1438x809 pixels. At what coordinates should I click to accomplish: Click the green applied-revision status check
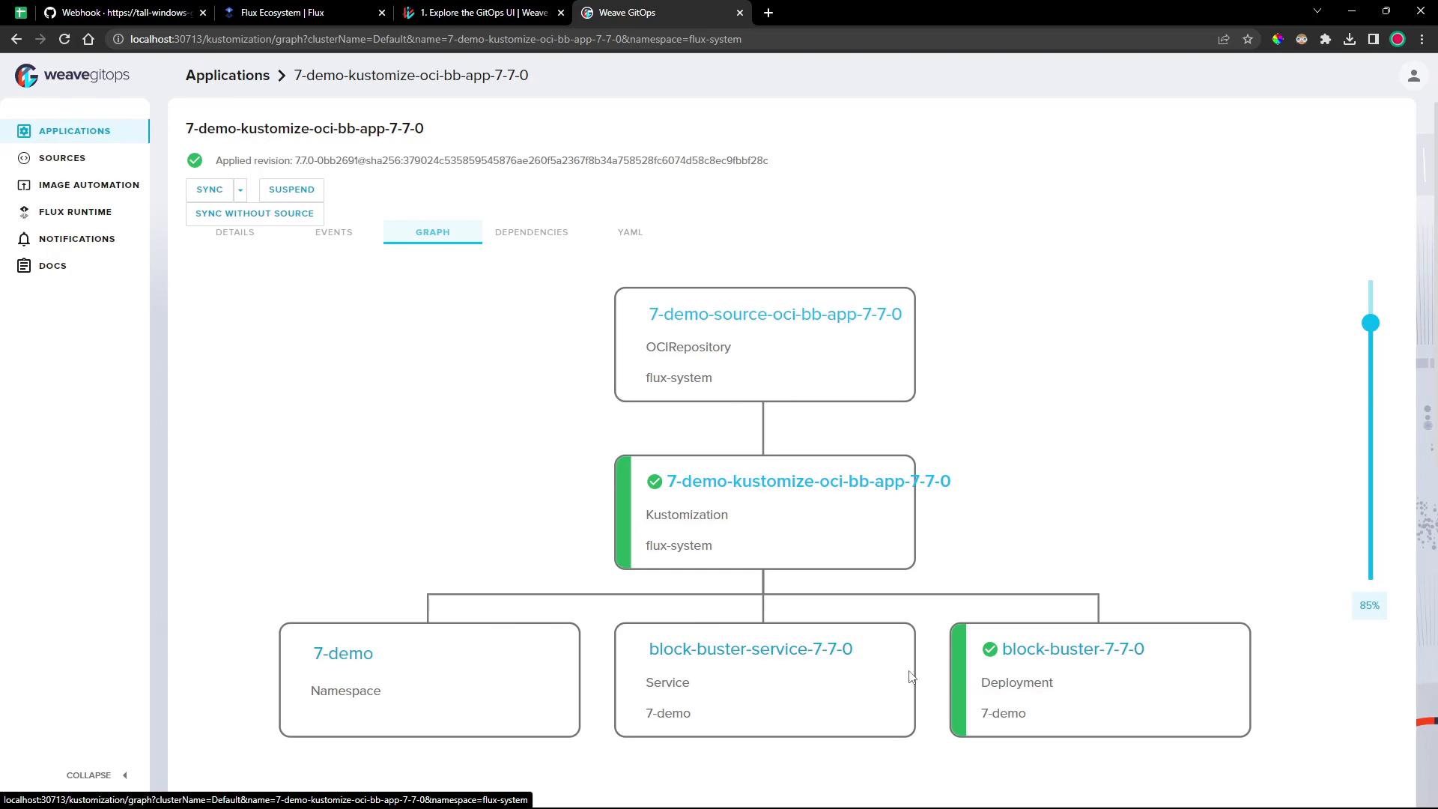coord(195,160)
